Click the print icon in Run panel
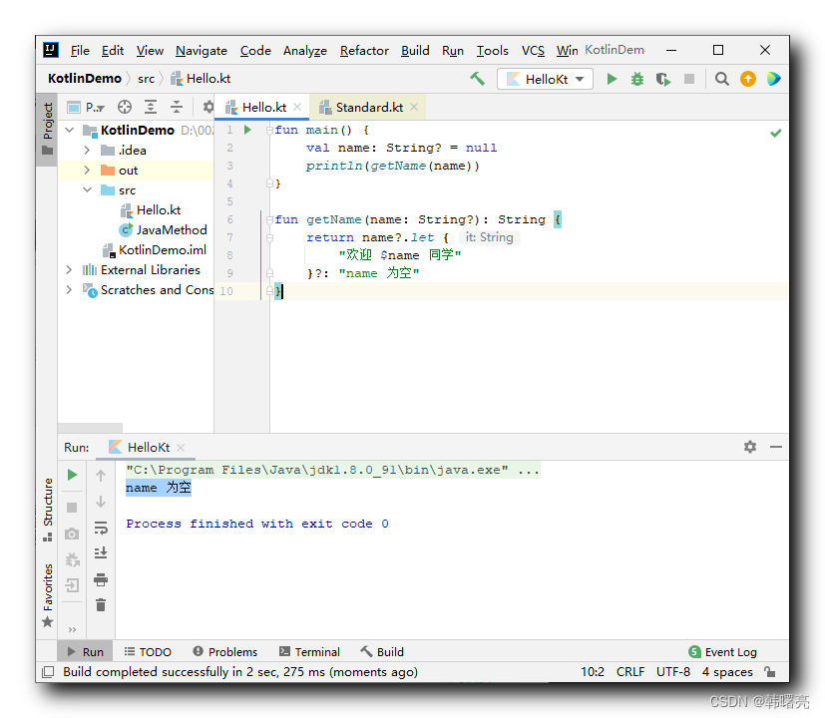 tap(101, 579)
